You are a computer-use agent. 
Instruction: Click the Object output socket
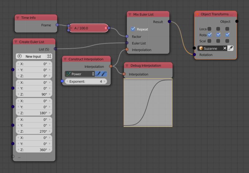[x=237, y=21]
